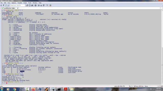The width and height of the screenshot is (163, 91).
Task: Open Adobe Reader from taskbar
Action: point(65,89)
